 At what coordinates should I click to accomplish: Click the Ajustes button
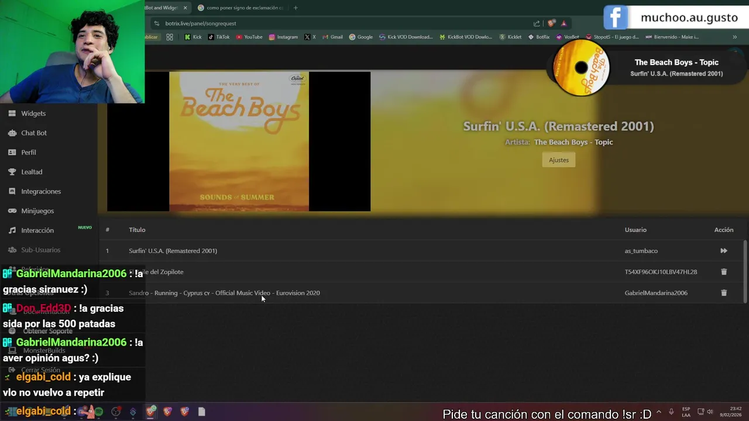pos(559,160)
